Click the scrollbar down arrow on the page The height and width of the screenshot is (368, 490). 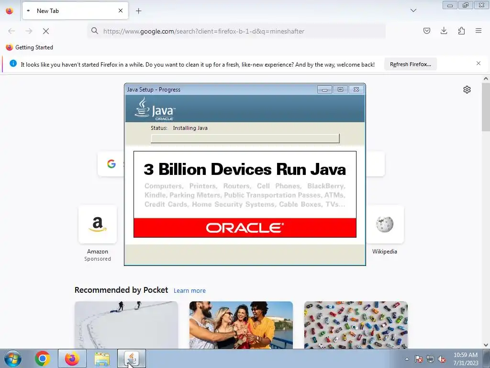click(x=486, y=345)
